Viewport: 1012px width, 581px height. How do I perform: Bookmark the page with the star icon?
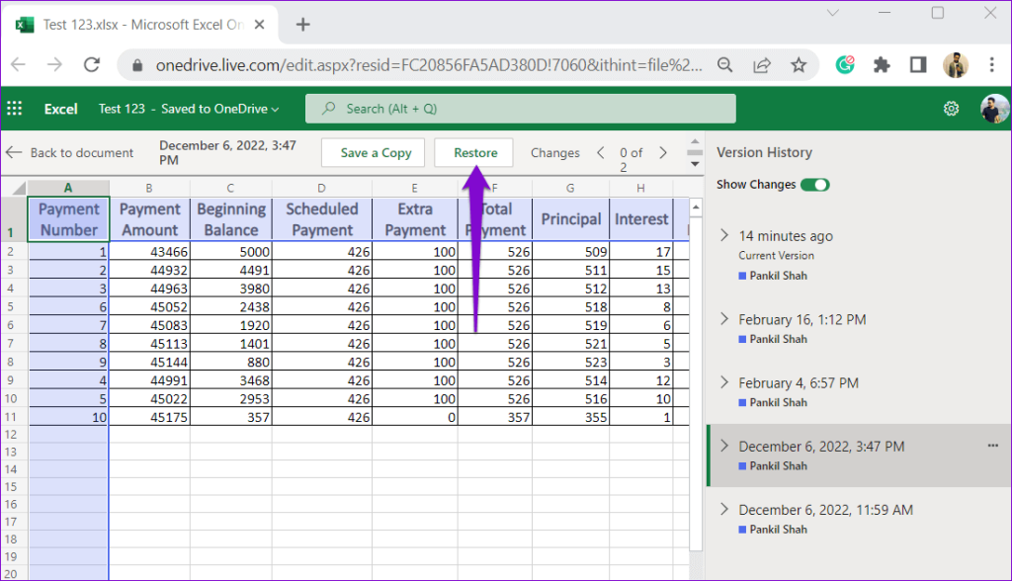tap(799, 65)
